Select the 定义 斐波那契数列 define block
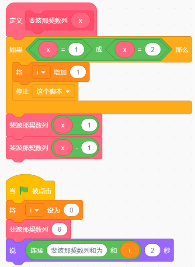Viewport: 195px width, 267px height. click(52, 20)
